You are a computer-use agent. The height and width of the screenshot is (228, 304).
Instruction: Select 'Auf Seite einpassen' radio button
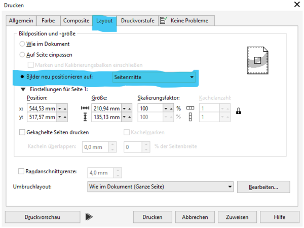22,54
